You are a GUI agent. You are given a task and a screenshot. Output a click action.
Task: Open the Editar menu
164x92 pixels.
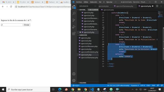86,2
